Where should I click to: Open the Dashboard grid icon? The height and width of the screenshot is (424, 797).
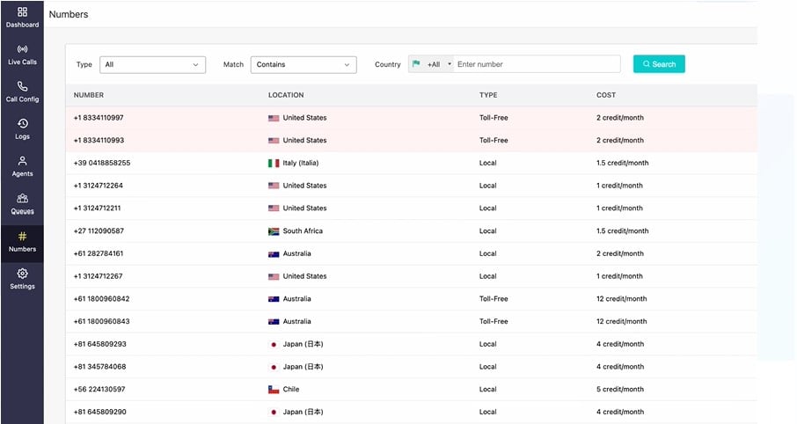click(x=22, y=11)
